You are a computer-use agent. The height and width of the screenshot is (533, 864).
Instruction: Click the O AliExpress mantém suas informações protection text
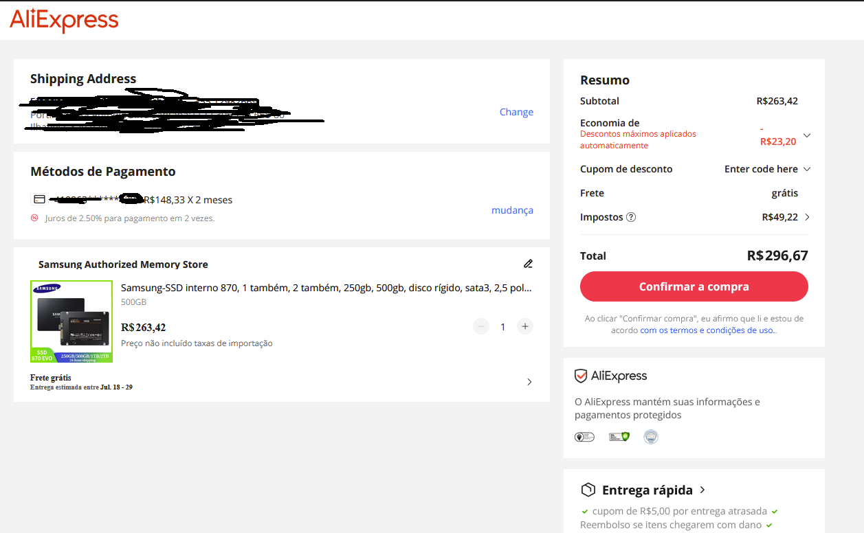(x=667, y=409)
